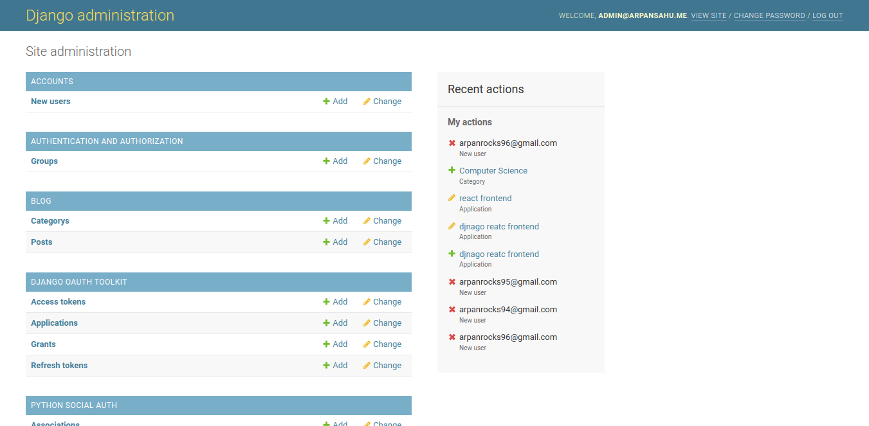869x426 pixels.
Task: Click the green plus icon for New users
Action: (x=326, y=102)
